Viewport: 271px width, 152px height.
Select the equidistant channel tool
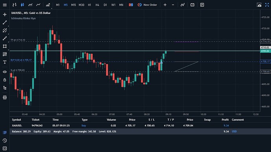click(5, 30)
